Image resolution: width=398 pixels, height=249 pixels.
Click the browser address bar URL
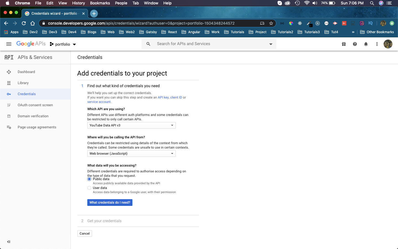pyautogui.click(x=141, y=23)
